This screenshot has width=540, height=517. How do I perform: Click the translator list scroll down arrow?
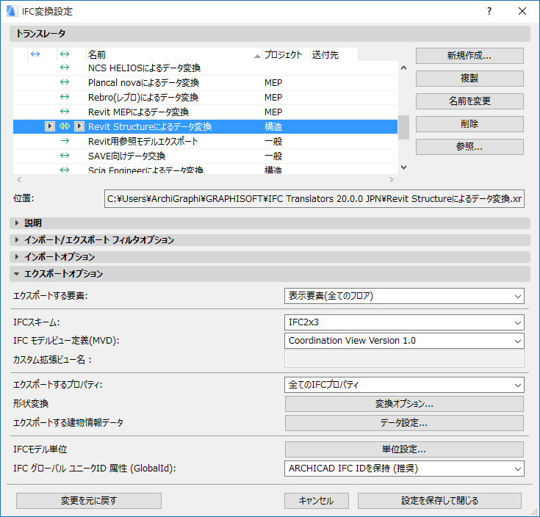coord(404,167)
